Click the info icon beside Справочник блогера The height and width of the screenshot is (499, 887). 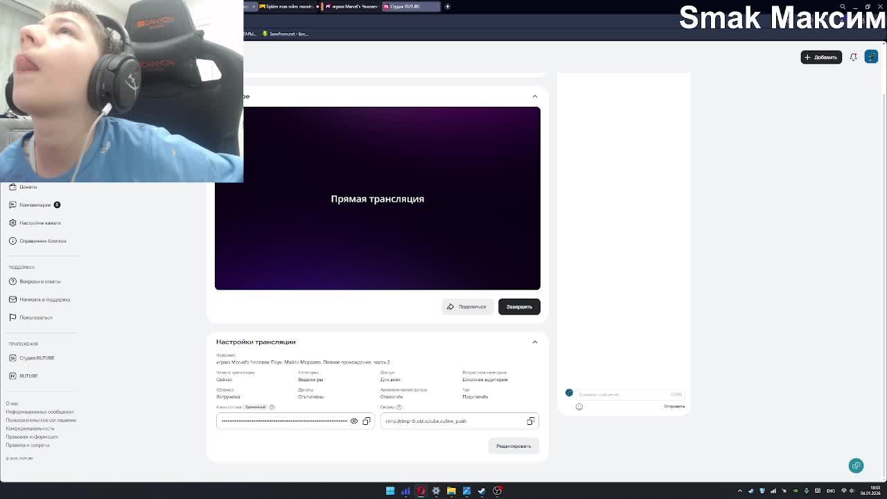tap(12, 240)
